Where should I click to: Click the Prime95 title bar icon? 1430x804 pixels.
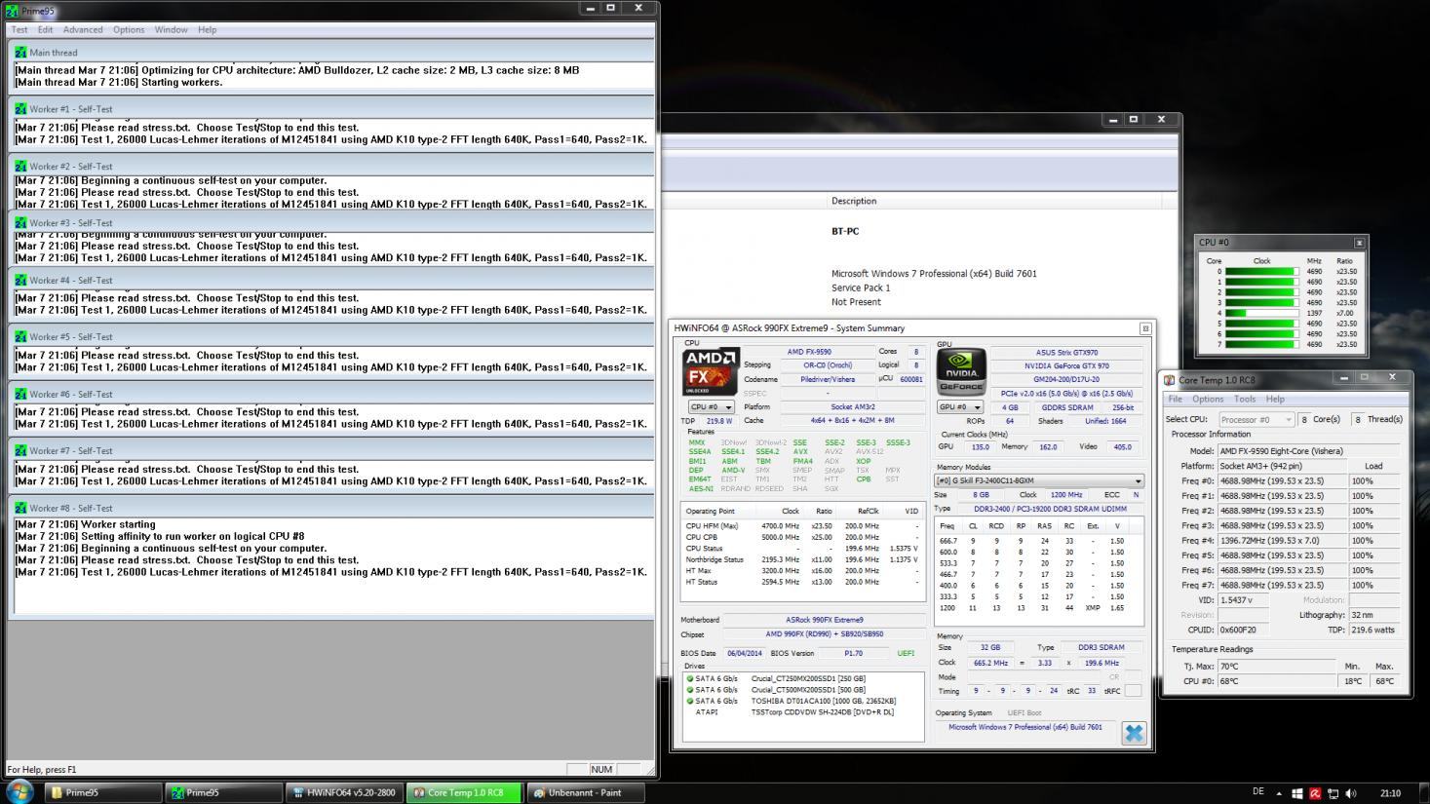(11, 11)
